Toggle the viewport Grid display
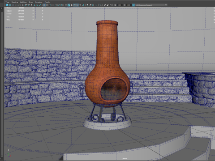Image resolution: width=215 pixels, height=161 pixels. (x=44, y=5)
